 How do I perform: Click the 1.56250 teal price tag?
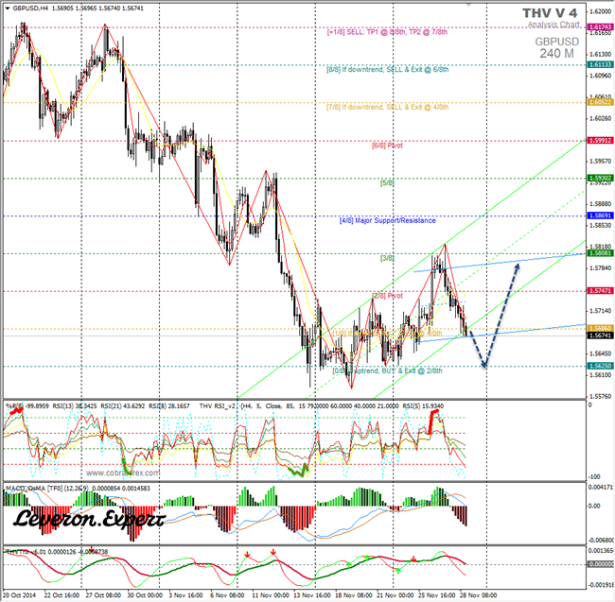coord(597,366)
